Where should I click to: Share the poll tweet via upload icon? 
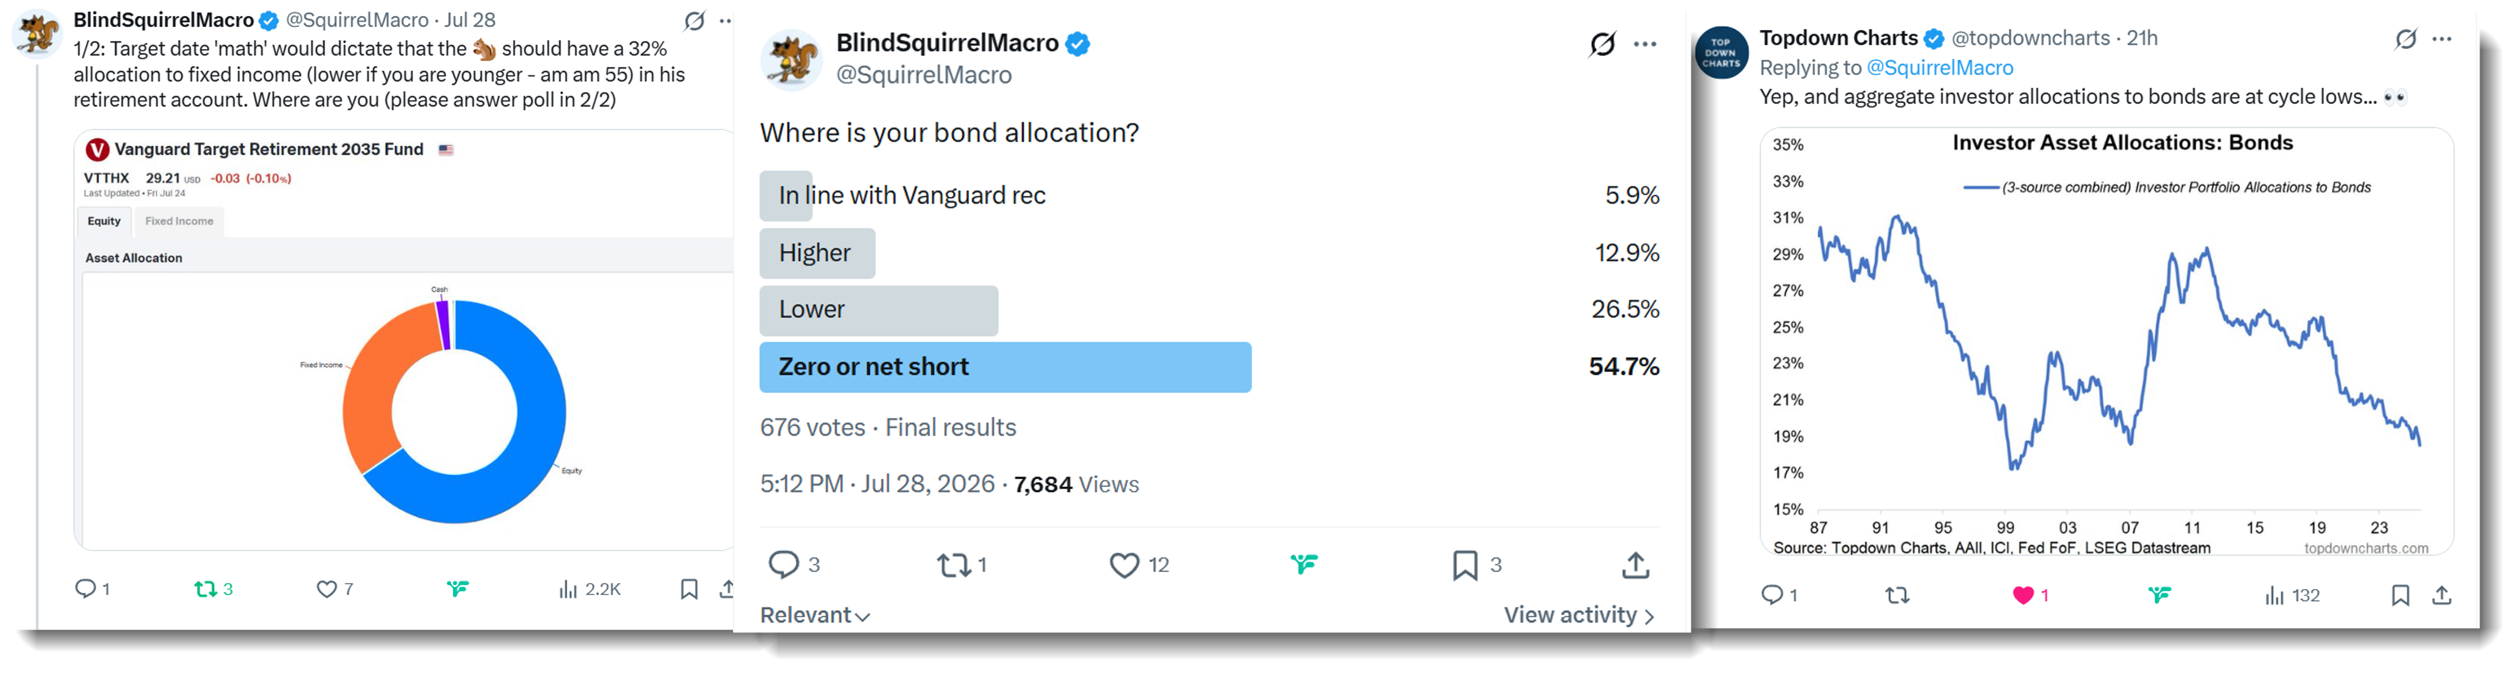click(1636, 565)
